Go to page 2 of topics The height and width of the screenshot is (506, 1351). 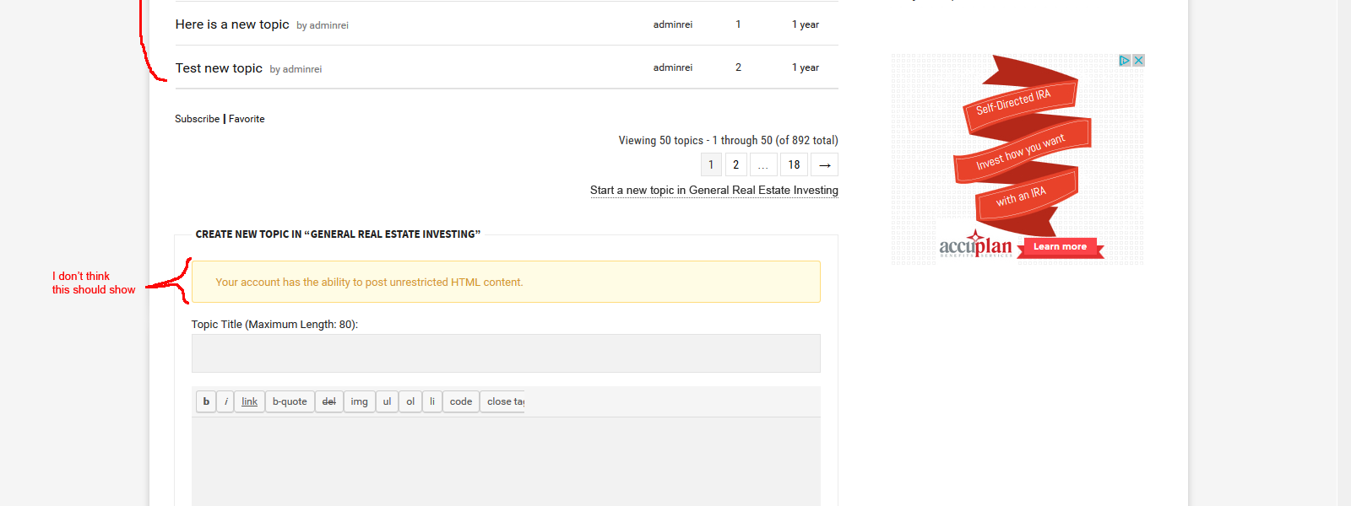(x=736, y=165)
